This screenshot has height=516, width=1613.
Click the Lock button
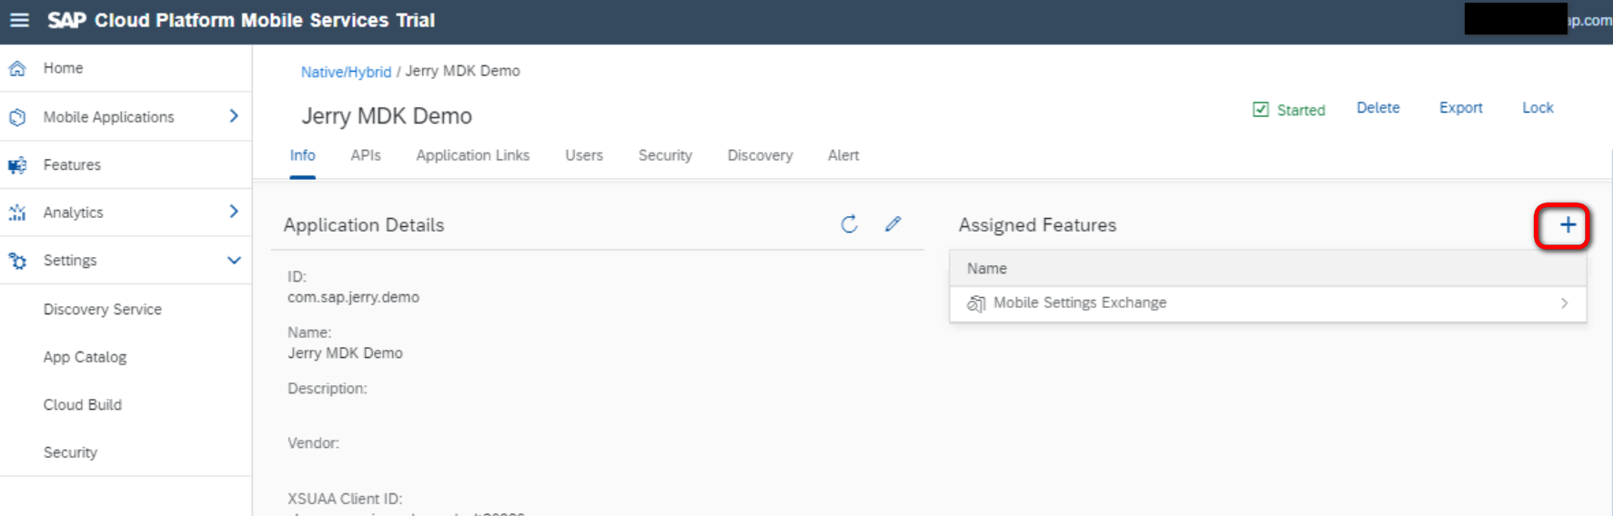point(1537,108)
